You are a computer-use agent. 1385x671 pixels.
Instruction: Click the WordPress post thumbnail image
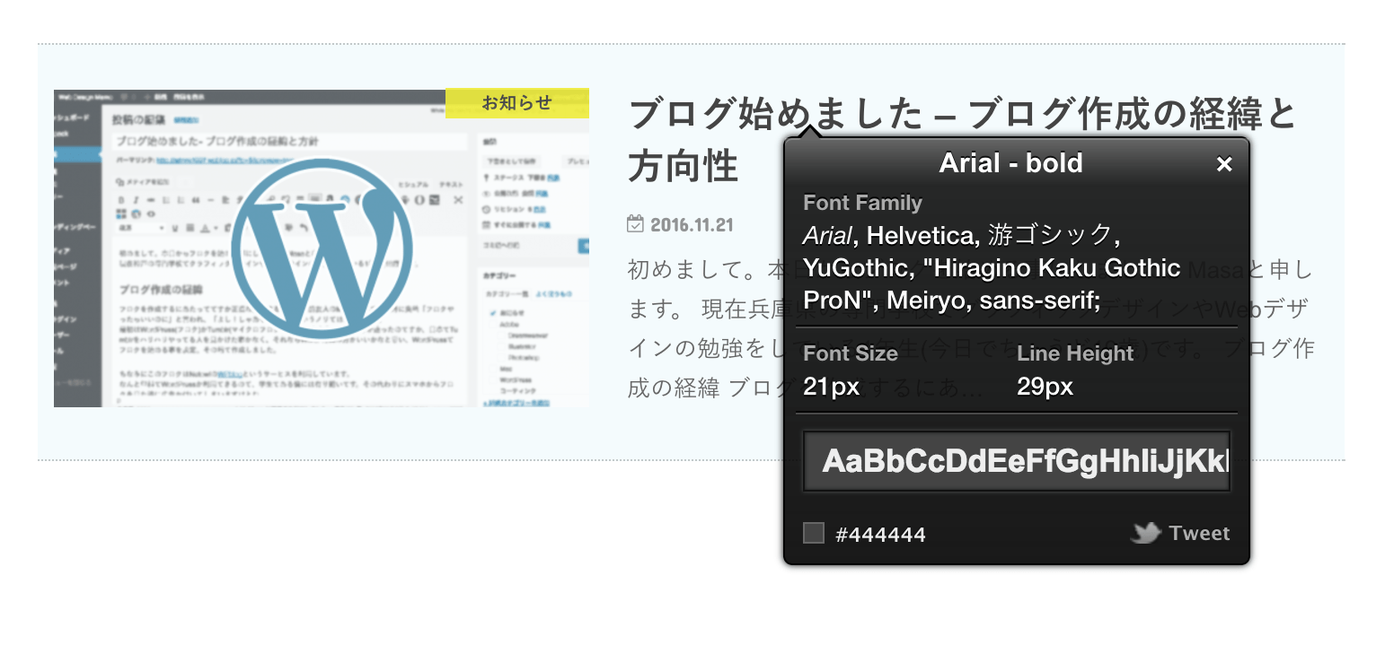(321, 248)
